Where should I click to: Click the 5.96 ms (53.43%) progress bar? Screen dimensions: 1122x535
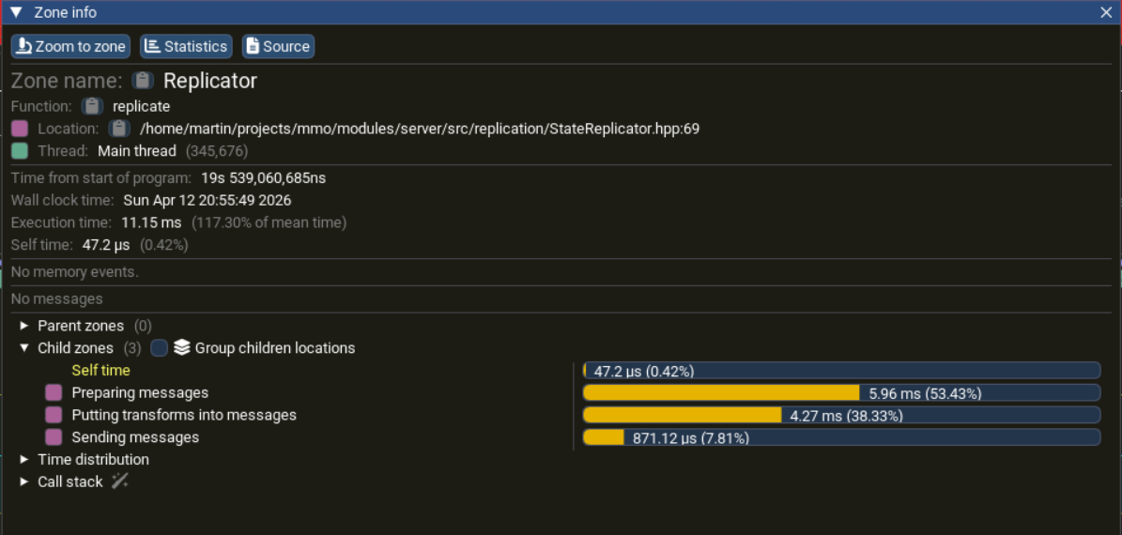[x=841, y=392]
